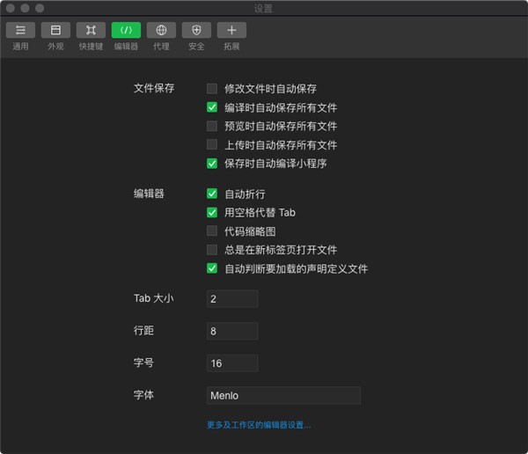
Task: Turn off 自动折行 word wrap
Action: coord(212,194)
